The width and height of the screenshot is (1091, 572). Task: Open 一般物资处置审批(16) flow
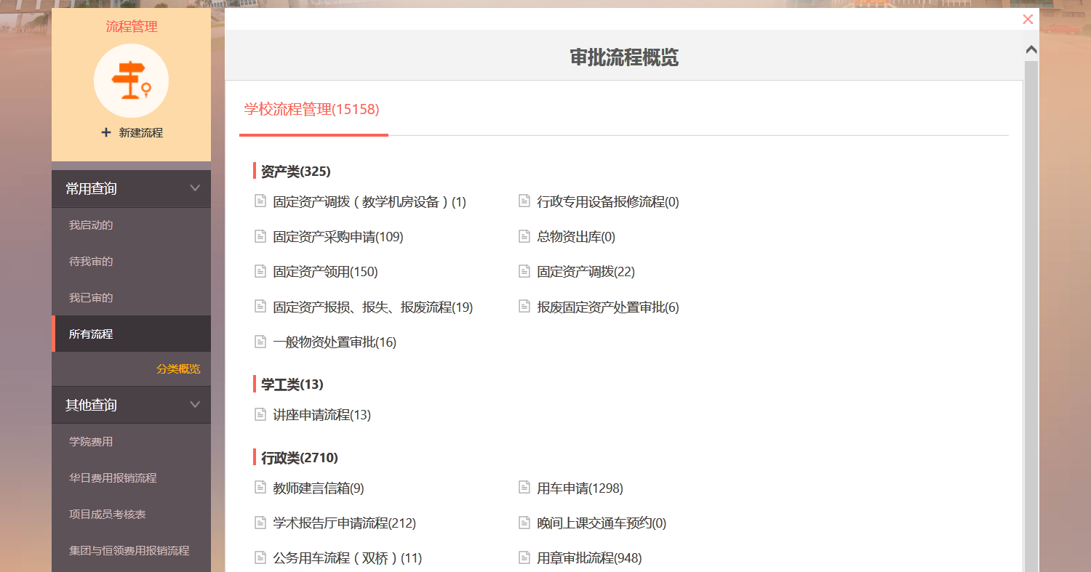tap(335, 342)
